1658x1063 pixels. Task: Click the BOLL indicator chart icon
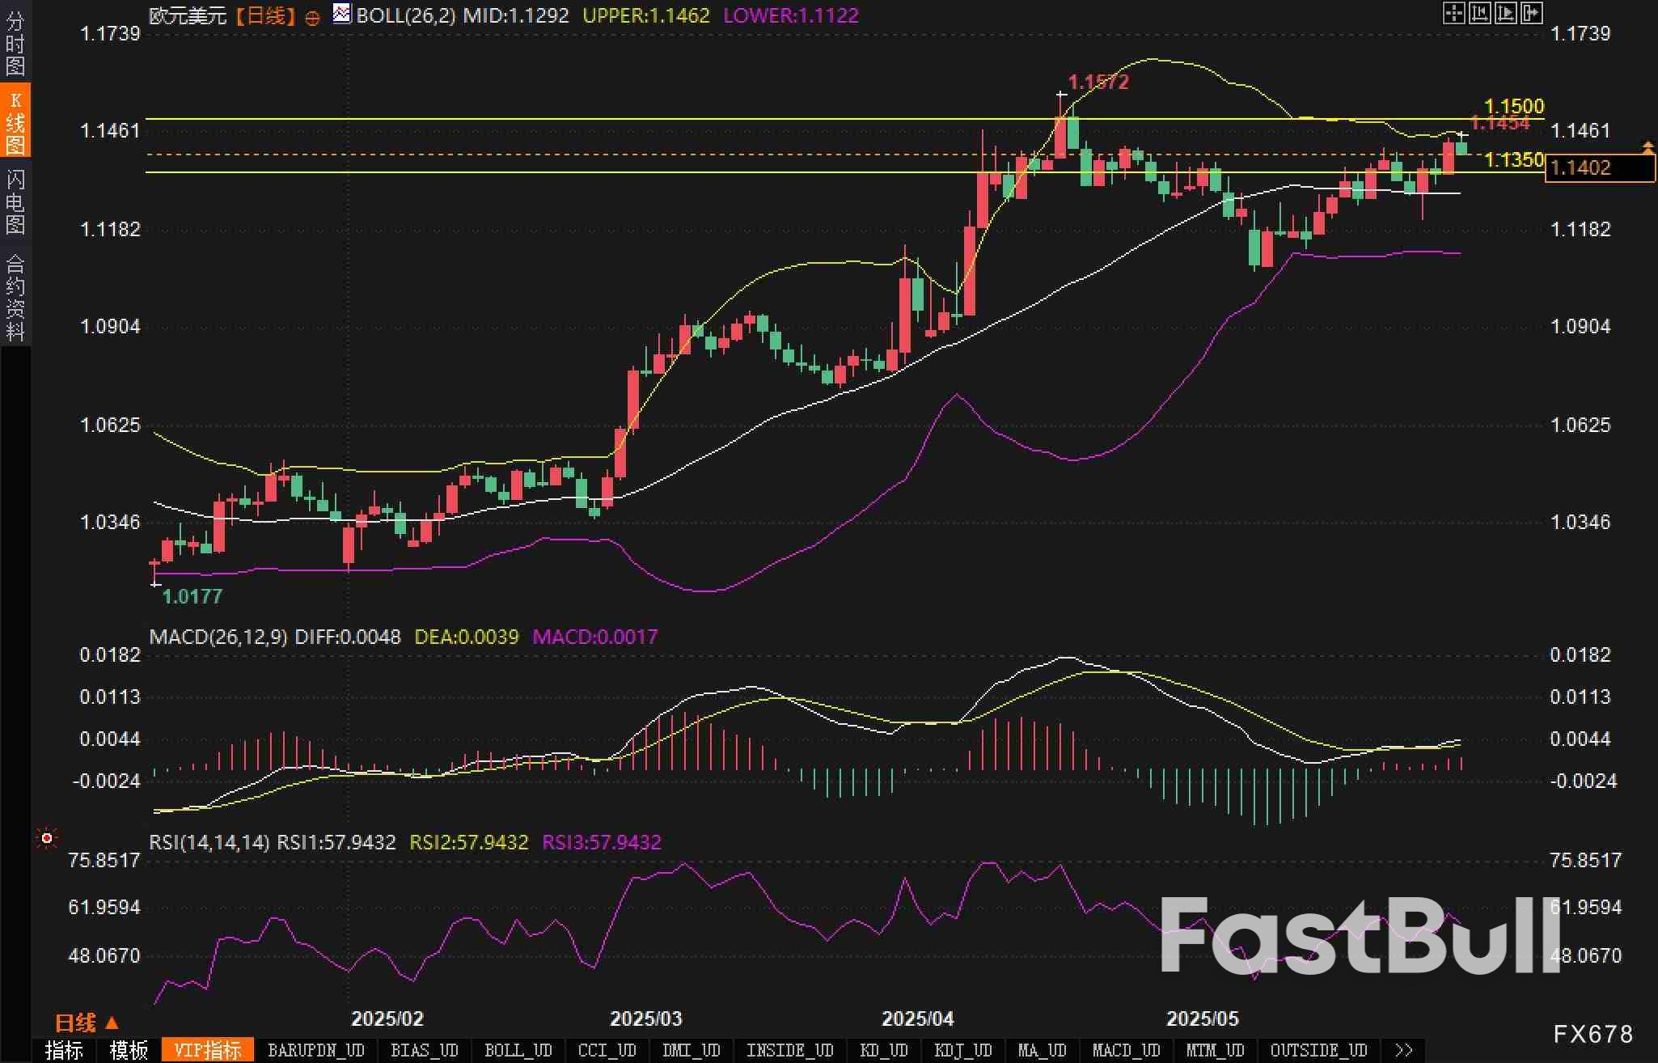[342, 14]
